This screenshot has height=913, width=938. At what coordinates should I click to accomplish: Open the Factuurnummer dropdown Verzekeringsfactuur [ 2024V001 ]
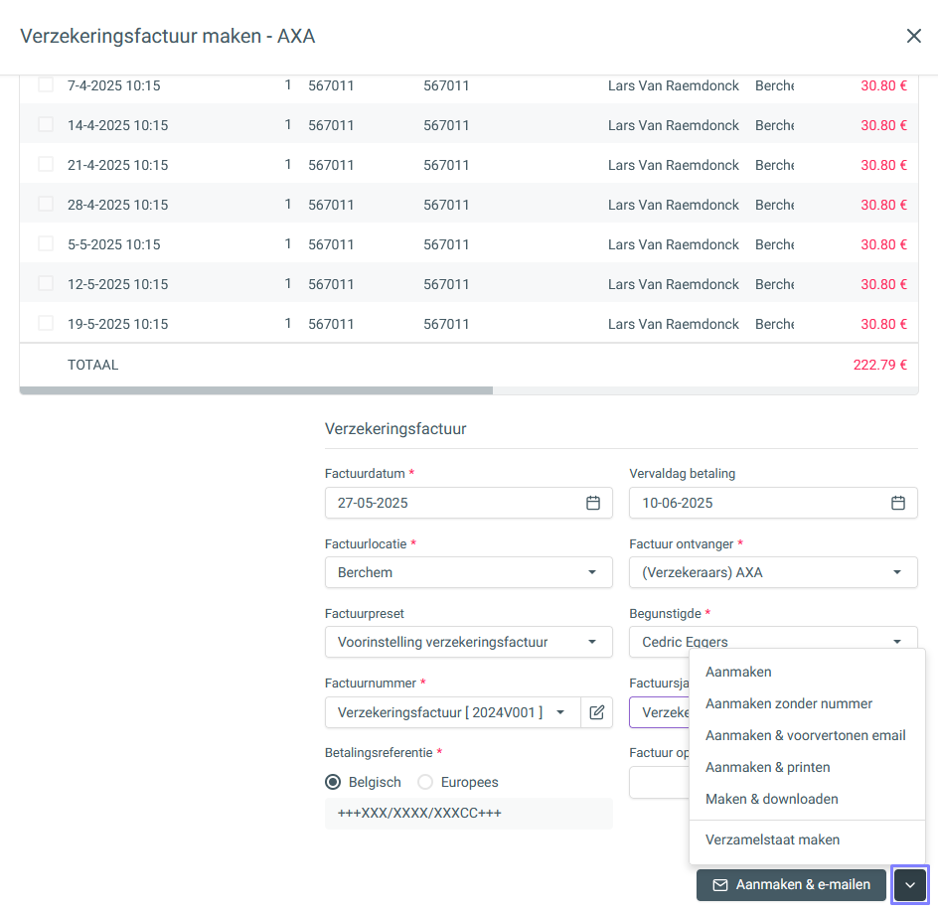(x=453, y=712)
